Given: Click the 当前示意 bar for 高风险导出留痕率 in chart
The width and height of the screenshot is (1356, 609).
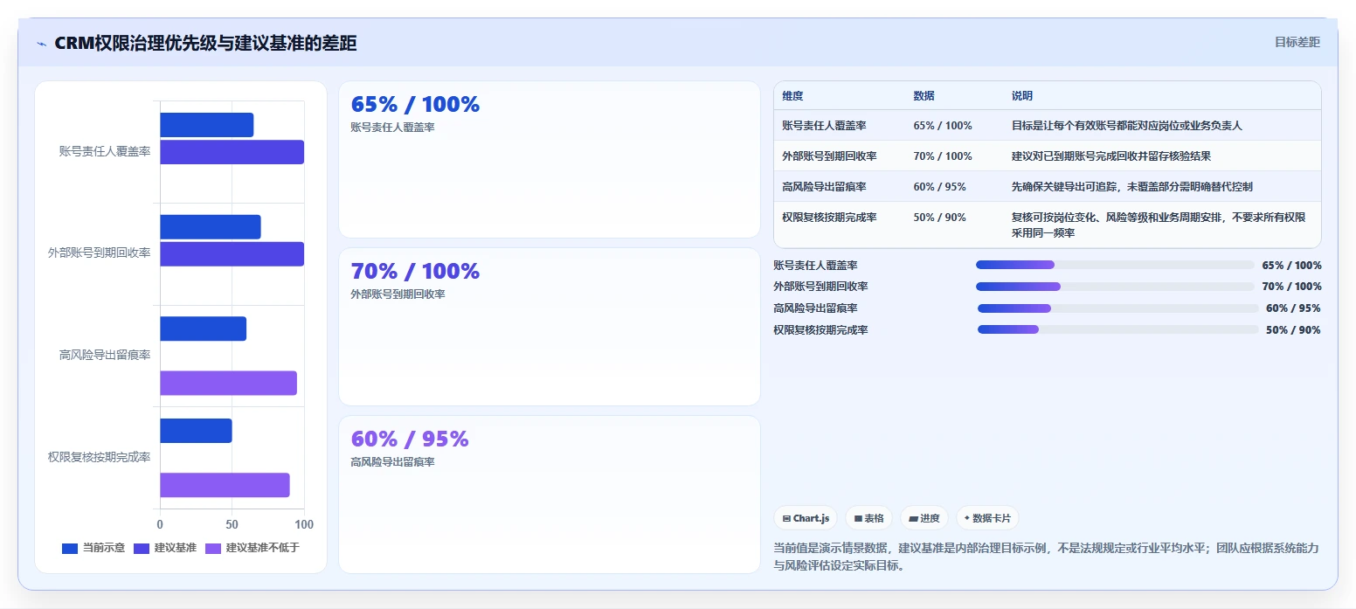Looking at the screenshot, I should tap(203, 329).
